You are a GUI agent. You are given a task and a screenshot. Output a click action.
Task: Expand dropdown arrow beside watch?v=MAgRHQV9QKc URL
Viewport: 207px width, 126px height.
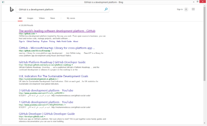(65, 105)
